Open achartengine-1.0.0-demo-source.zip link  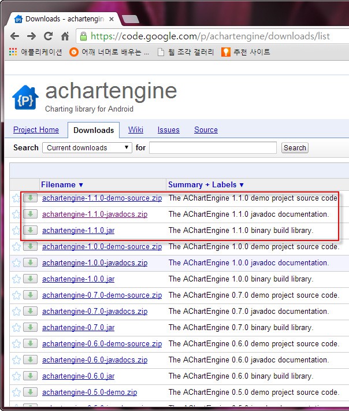102,247
